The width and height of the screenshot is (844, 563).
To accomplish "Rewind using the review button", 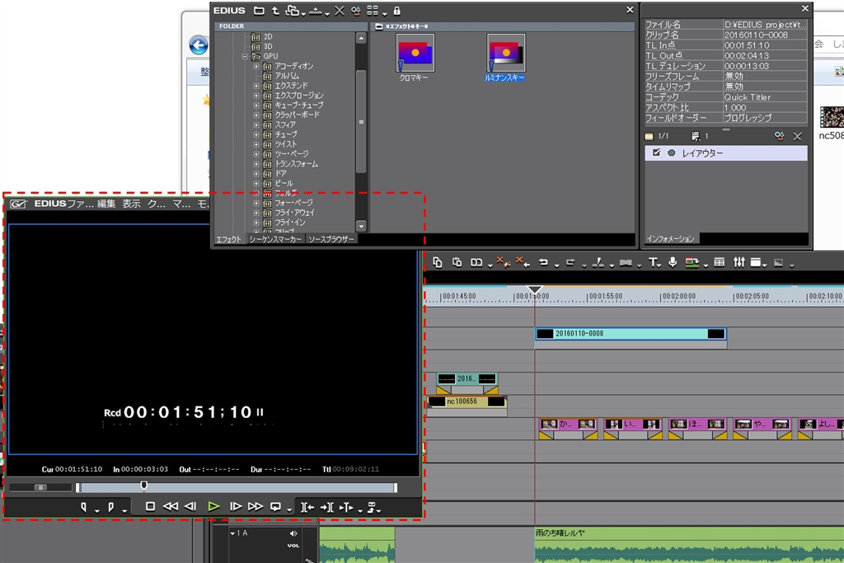I will (170, 506).
